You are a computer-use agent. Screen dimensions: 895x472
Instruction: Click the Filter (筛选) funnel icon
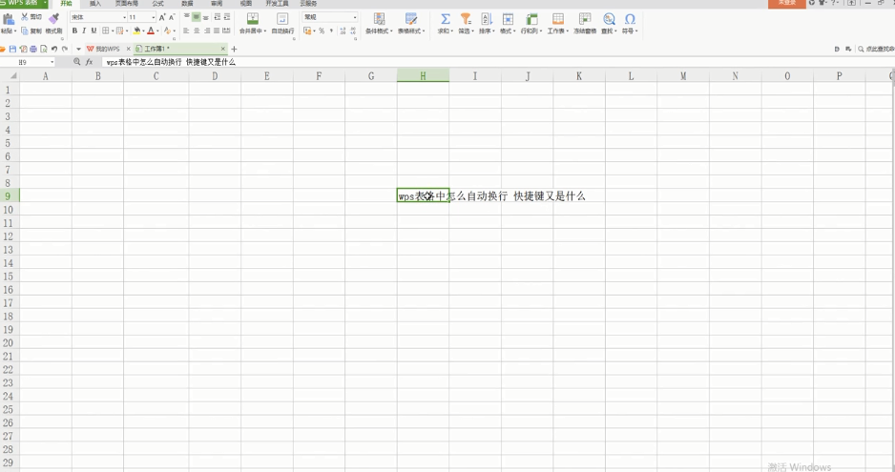pyautogui.click(x=466, y=18)
